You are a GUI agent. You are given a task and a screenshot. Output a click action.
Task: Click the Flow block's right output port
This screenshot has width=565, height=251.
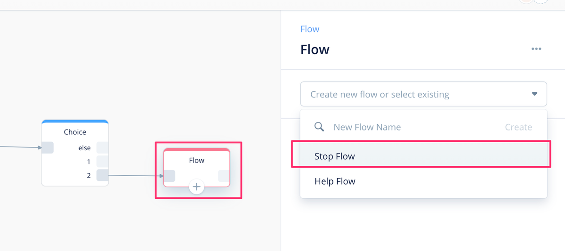(x=224, y=176)
